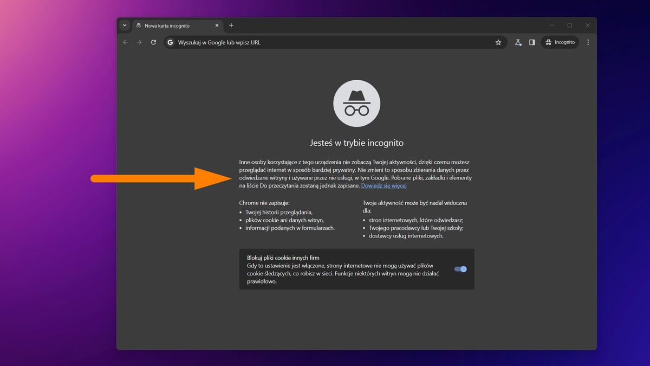This screenshot has height=366, width=650.
Task: Reload the page
Action: click(153, 42)
